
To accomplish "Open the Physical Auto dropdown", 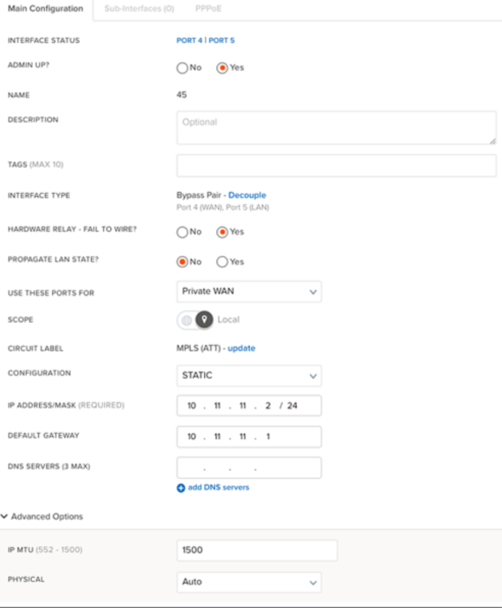I will click(x=249, y=582).
